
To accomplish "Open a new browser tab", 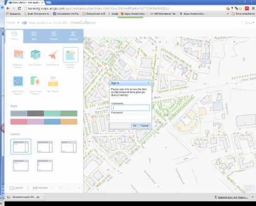I will (49, 2).
